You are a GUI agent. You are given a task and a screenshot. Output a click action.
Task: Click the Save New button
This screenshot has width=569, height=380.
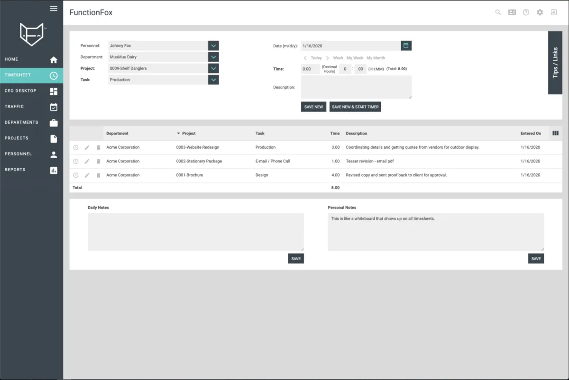(313, 107)
